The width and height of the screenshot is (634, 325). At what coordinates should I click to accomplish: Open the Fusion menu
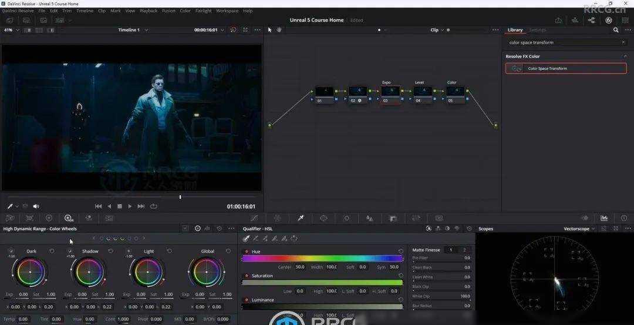(168, 11)
